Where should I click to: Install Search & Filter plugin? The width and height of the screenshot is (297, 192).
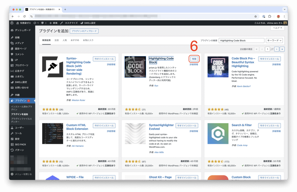click(x=269, y=126)
